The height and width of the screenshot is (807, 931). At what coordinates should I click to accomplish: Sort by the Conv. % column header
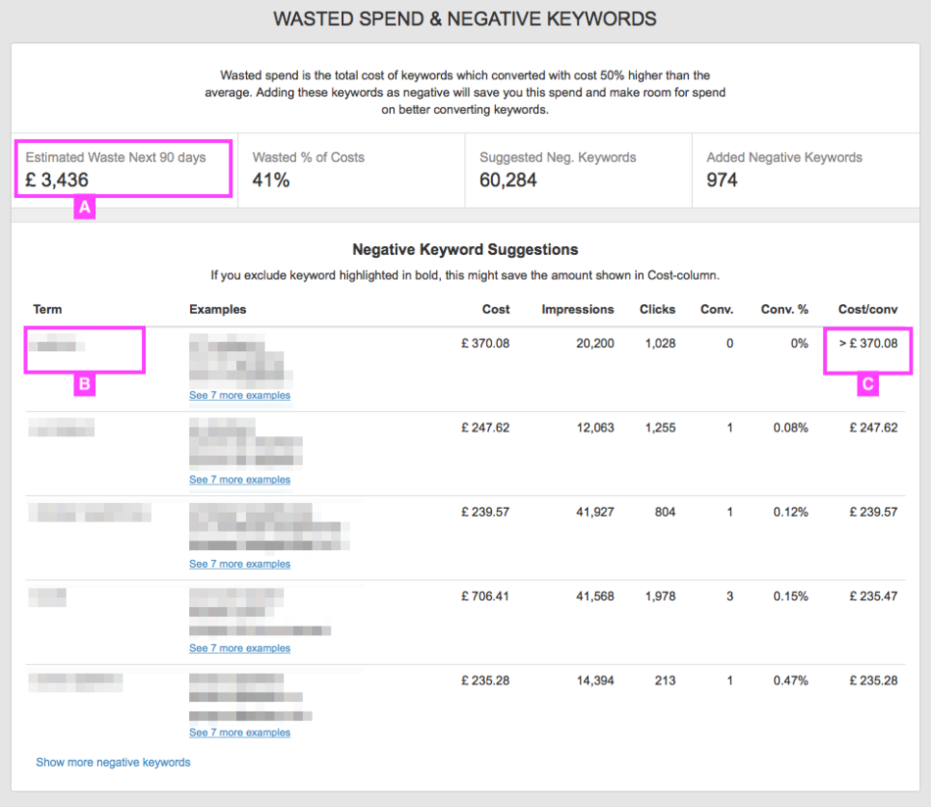(784, 309)
